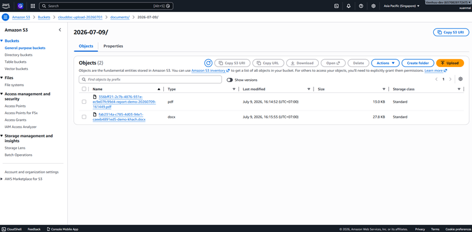Toggle the blue side navigation hamburger icon
This screenshot has height=232, width=472.
coord(5,17)
